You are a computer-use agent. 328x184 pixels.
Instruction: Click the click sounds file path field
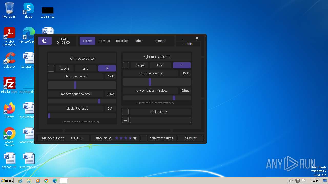pyautogui.click(x=160, y=120)
